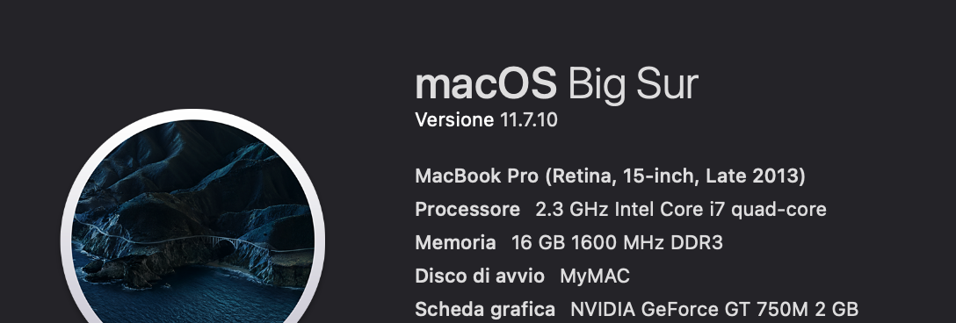The height and width of the screenshot is (323, 956).
Task: Click the "Versione" label
Action: click(454, 119)
